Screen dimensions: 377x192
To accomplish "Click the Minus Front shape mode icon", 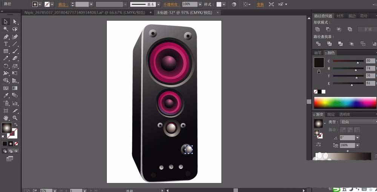I will click(x=328, y=29).
